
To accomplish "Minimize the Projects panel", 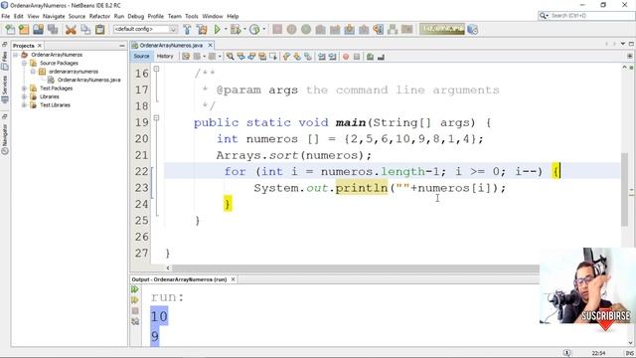I will (x=122, y=46).
